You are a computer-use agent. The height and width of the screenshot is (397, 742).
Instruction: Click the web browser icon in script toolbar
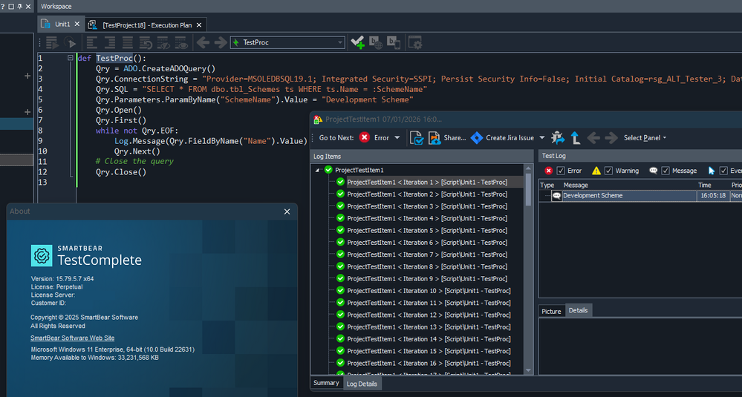376,43
